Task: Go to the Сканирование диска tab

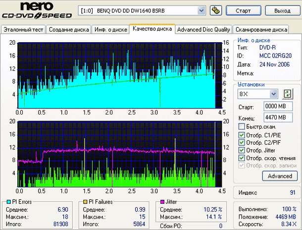Action: (261, 30)
